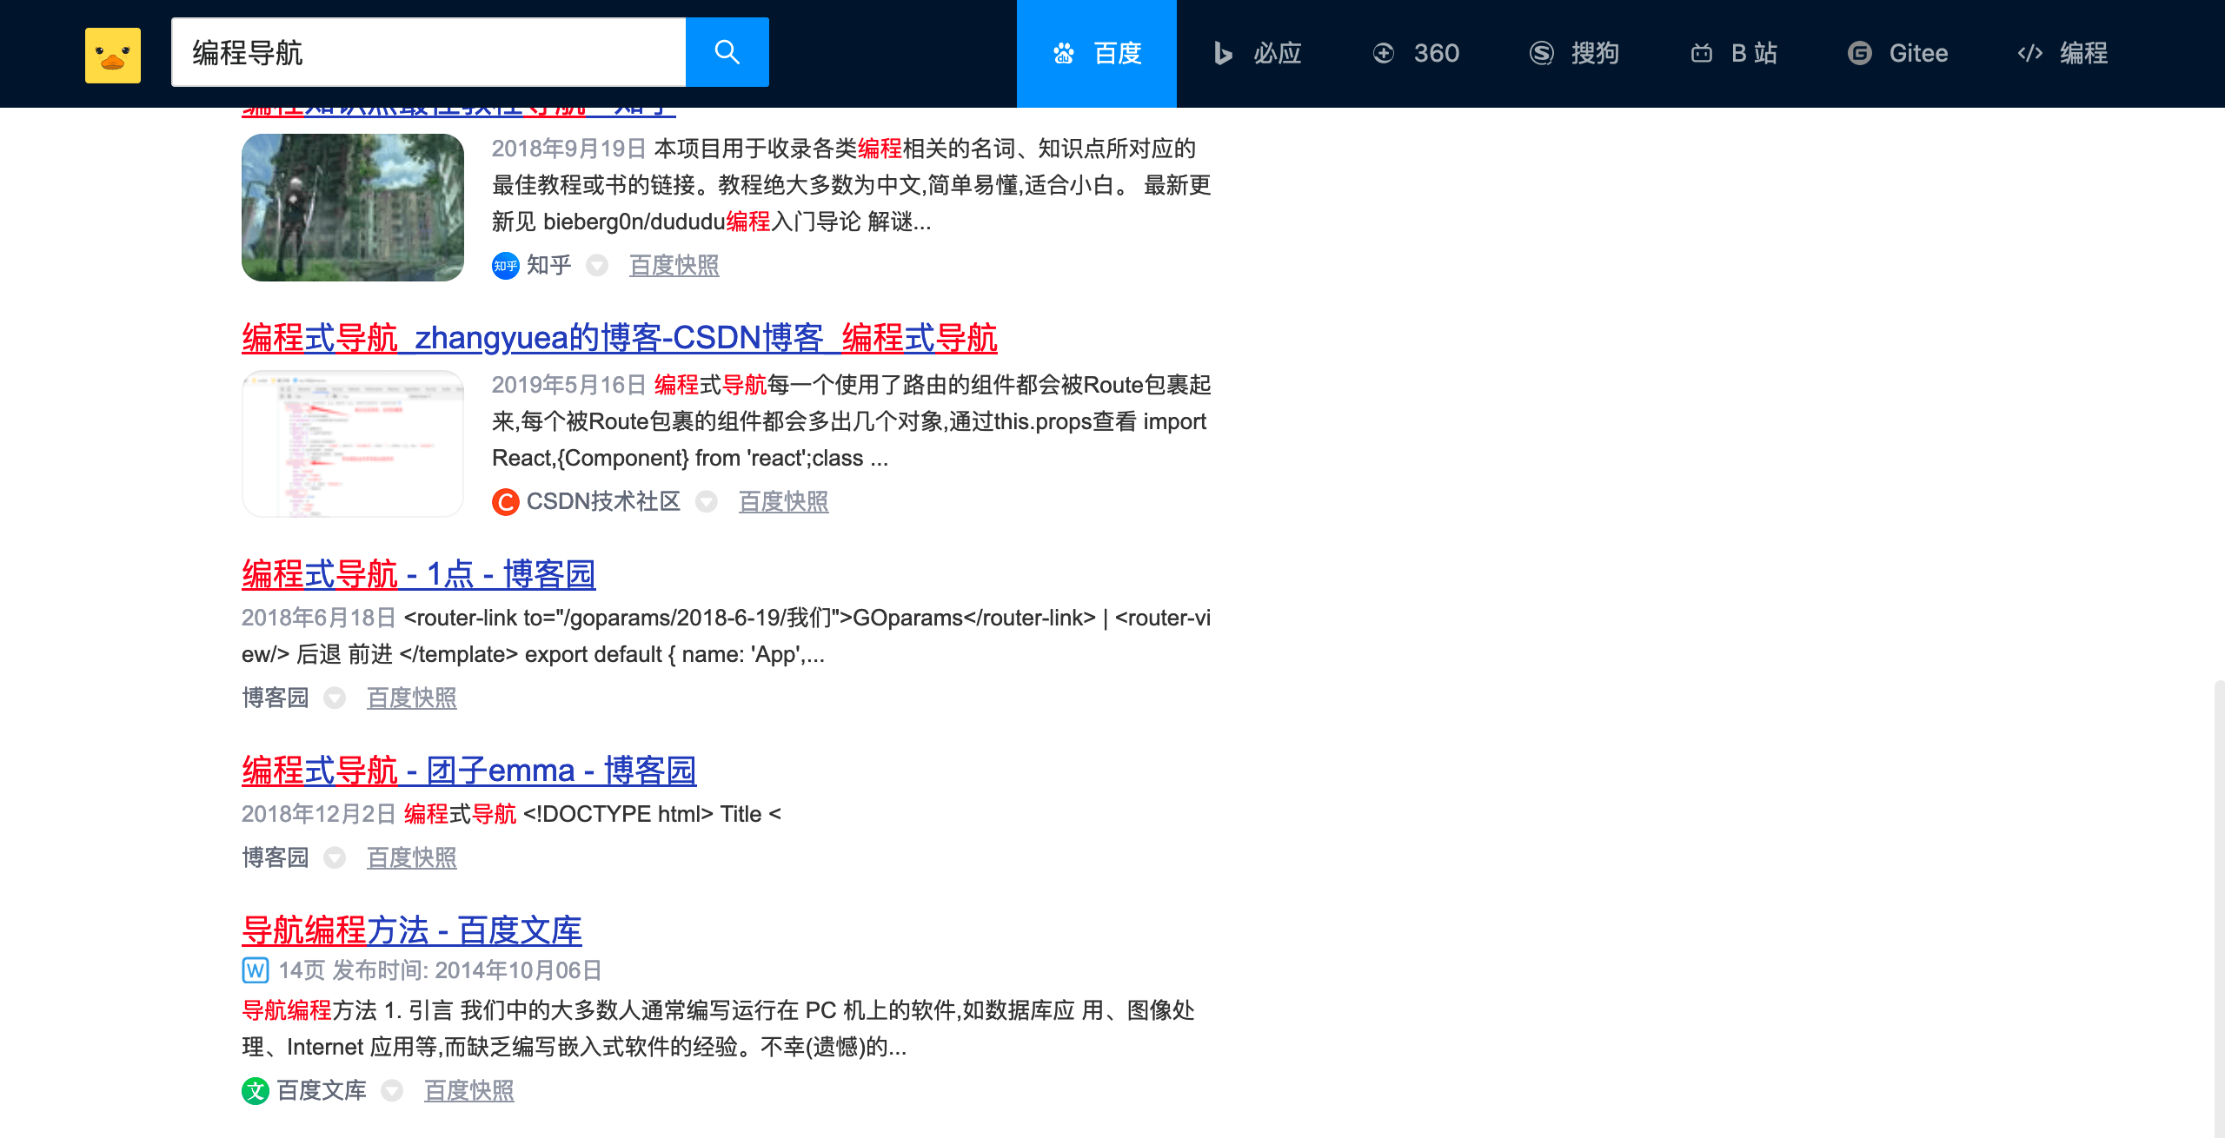This screenshot has height=1138, width=2225.
Task: Open the CSDN code screenshot thumbnail
Action: 352,444
